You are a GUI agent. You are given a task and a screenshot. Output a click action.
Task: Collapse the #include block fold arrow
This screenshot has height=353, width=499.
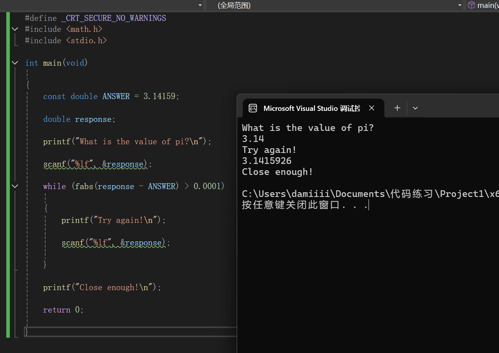point(15,29)
